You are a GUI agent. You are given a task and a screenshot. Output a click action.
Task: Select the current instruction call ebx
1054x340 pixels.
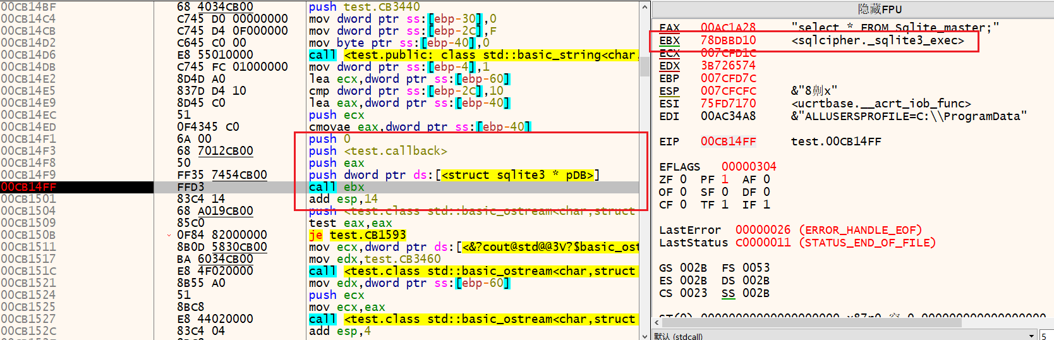(336, 187)
